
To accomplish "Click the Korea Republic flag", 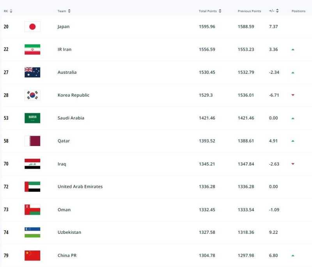I will (x=32, y=95).
